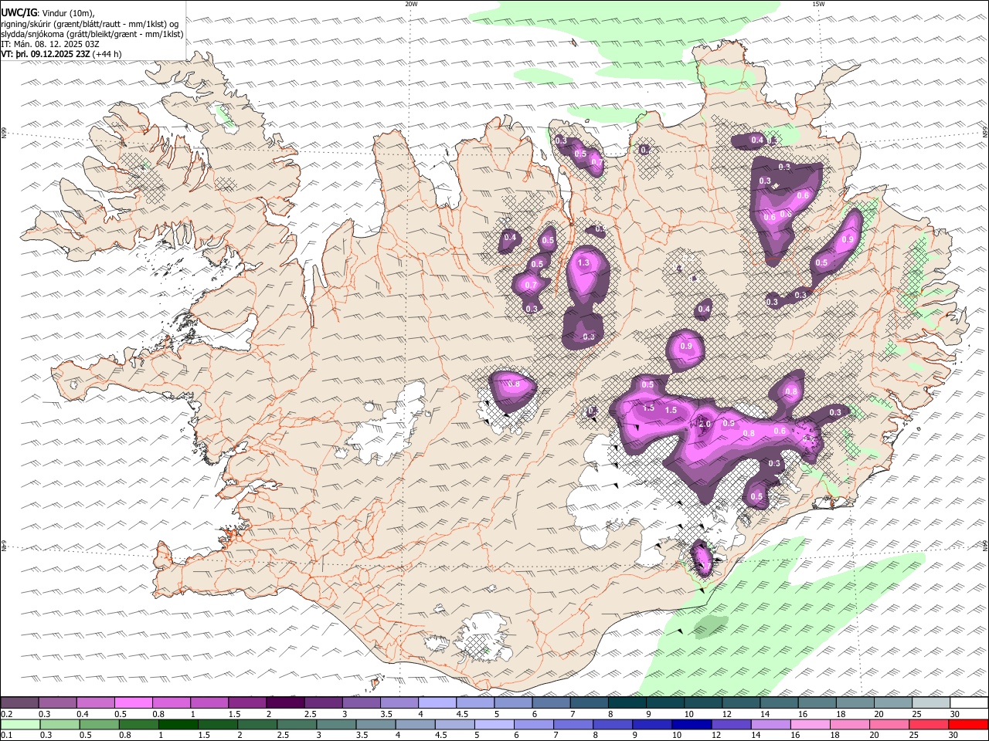Viewport: 989px width, 741px height.
Task: Pick the lower-row red swatch starting at 25
Action: click(928, 724)
